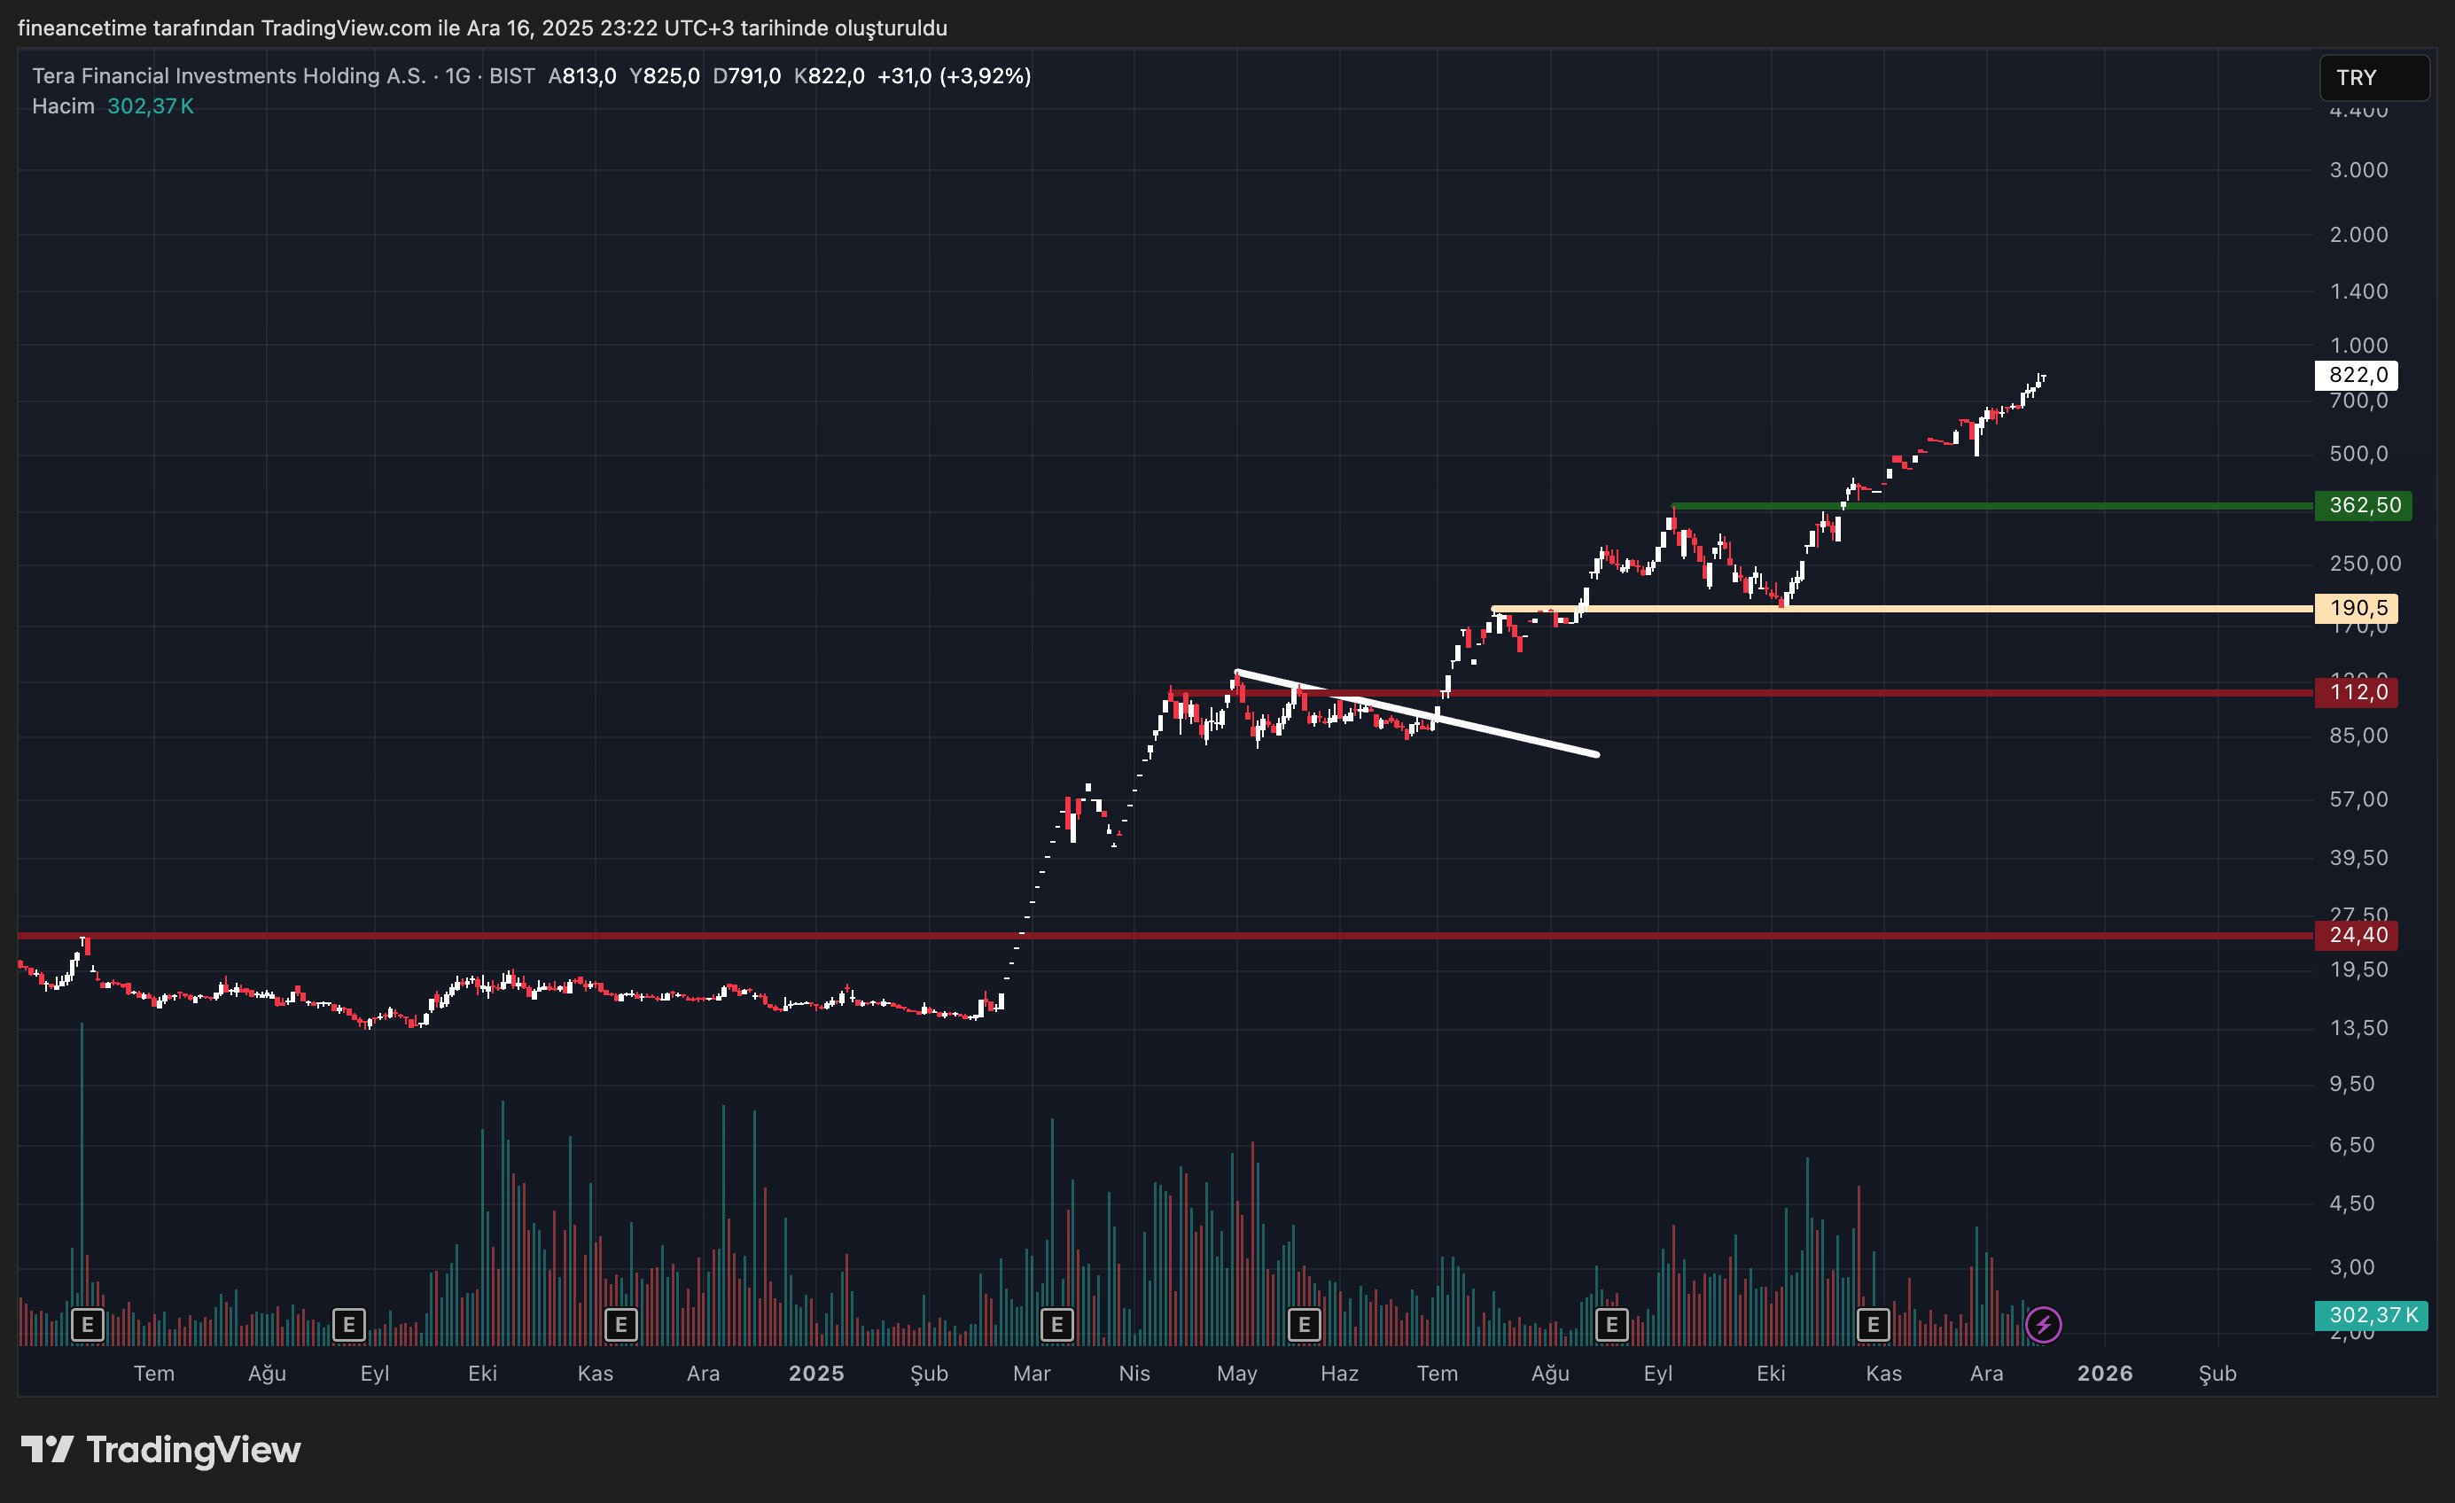Open symbol Tera Financial Investments Holding A.S.
This screenshot has width=2455, height=1503.
[x=230, y=74]
